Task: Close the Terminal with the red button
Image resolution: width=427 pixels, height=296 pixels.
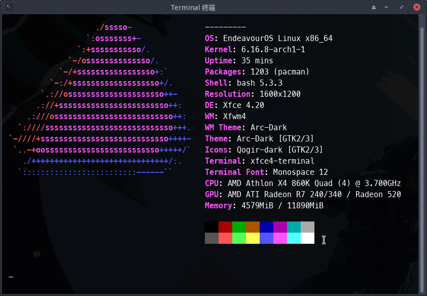Action: (x=416, y=7)
